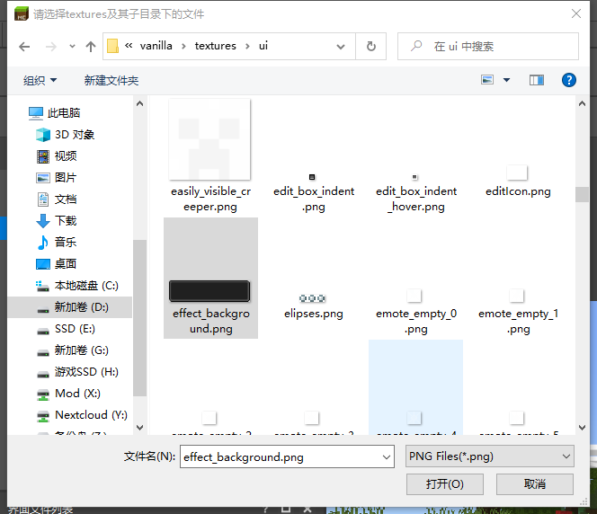
Task: Click the 取消 cancel button
Action: [x=534, y=484]
